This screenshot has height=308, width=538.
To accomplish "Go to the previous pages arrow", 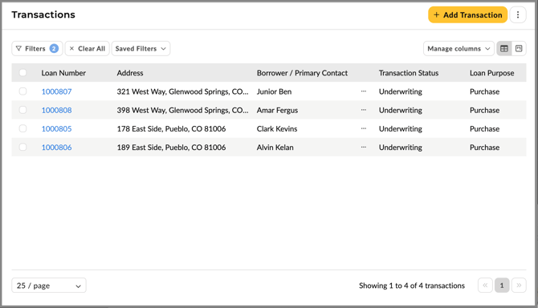I will (485, 285).
